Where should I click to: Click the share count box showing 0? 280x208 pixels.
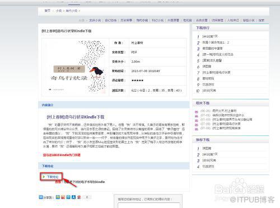[x=87, y=197]
